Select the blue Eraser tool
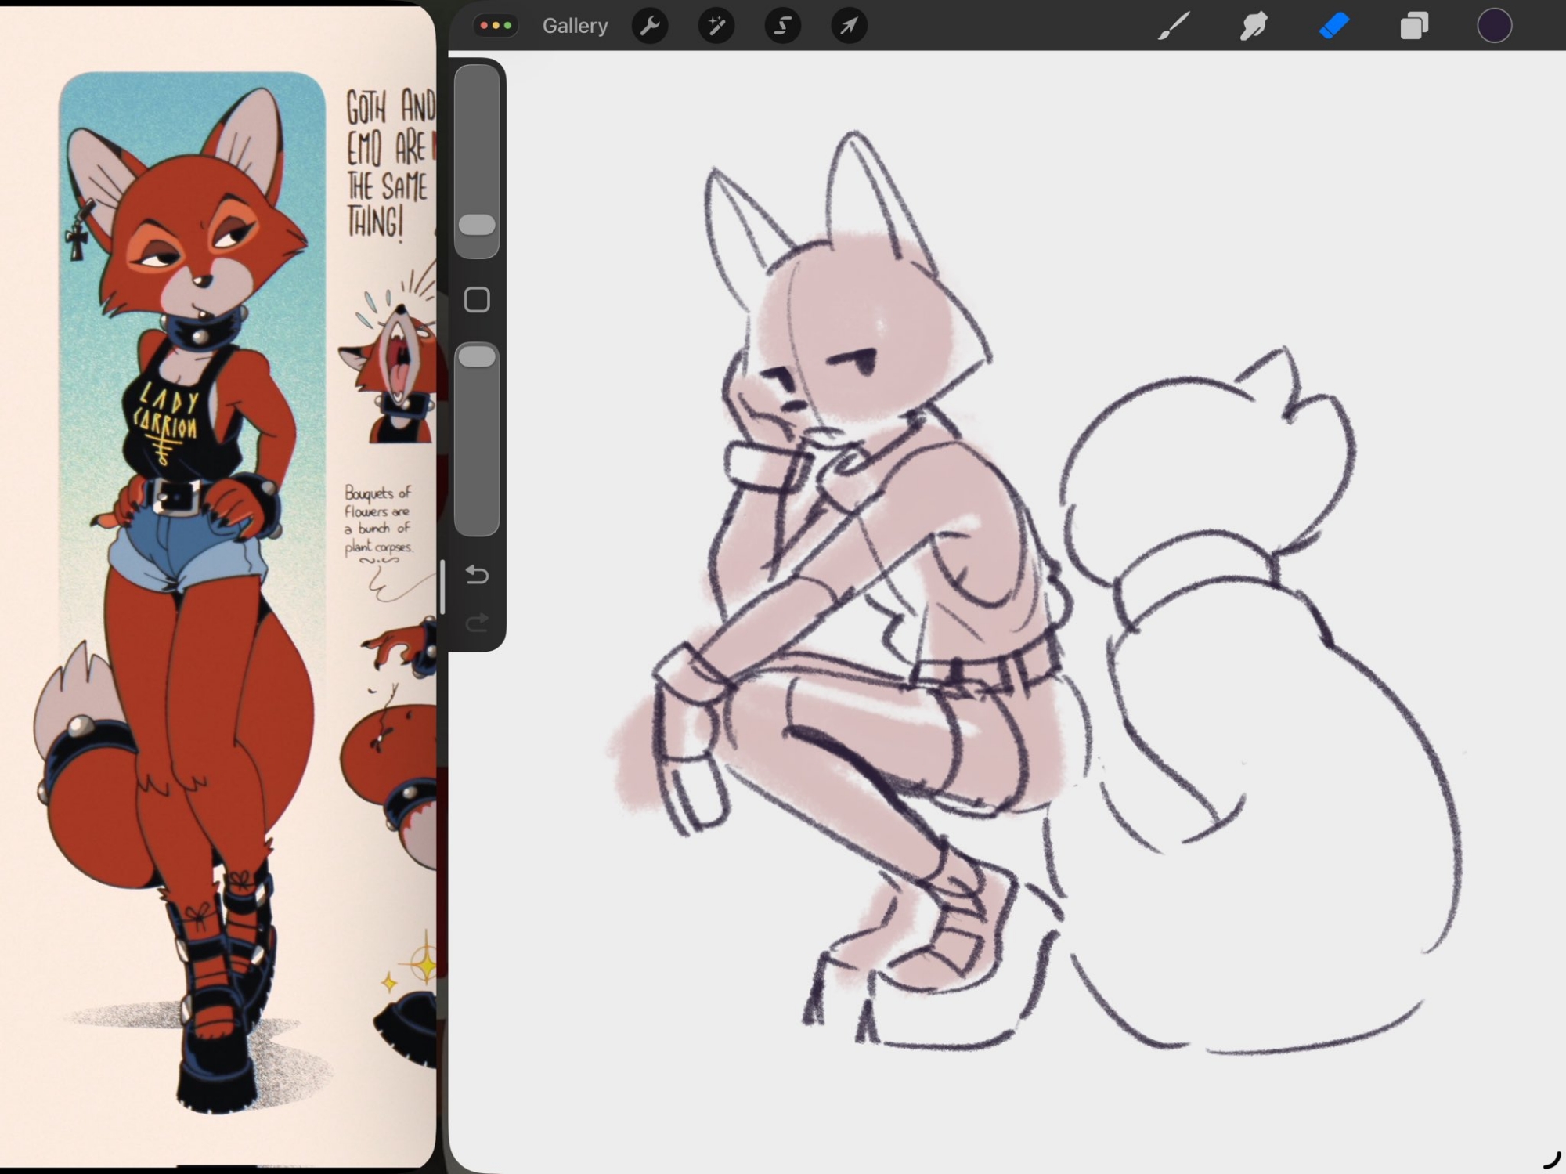 tap(1334, 26)
